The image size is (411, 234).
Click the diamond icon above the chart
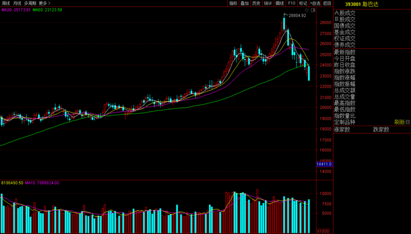(x=307, y=10)
